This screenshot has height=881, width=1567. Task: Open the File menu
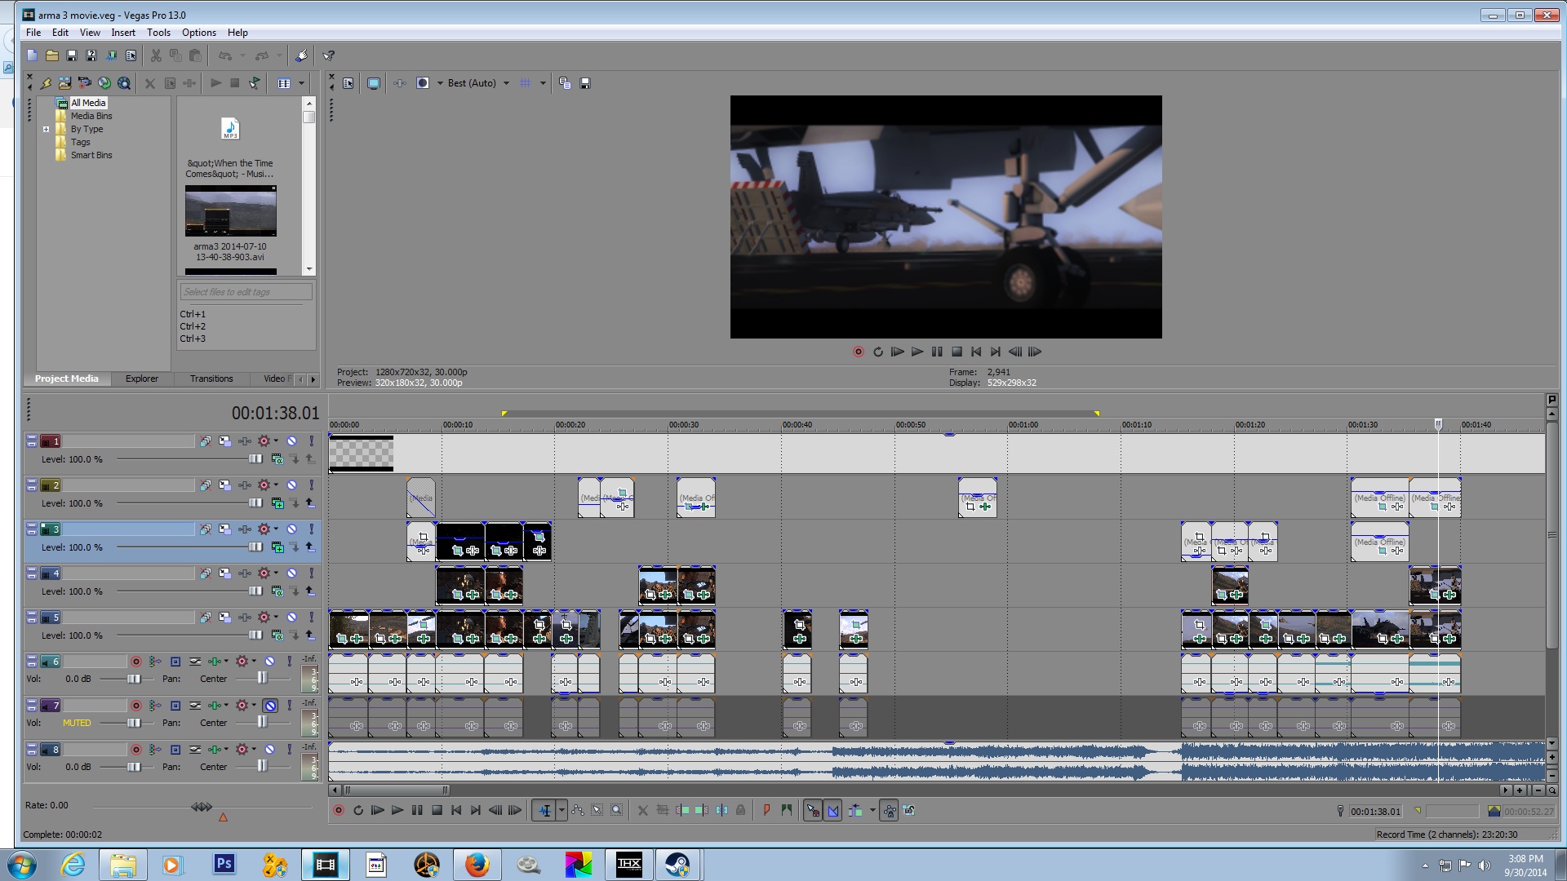[x=33, y=33]
